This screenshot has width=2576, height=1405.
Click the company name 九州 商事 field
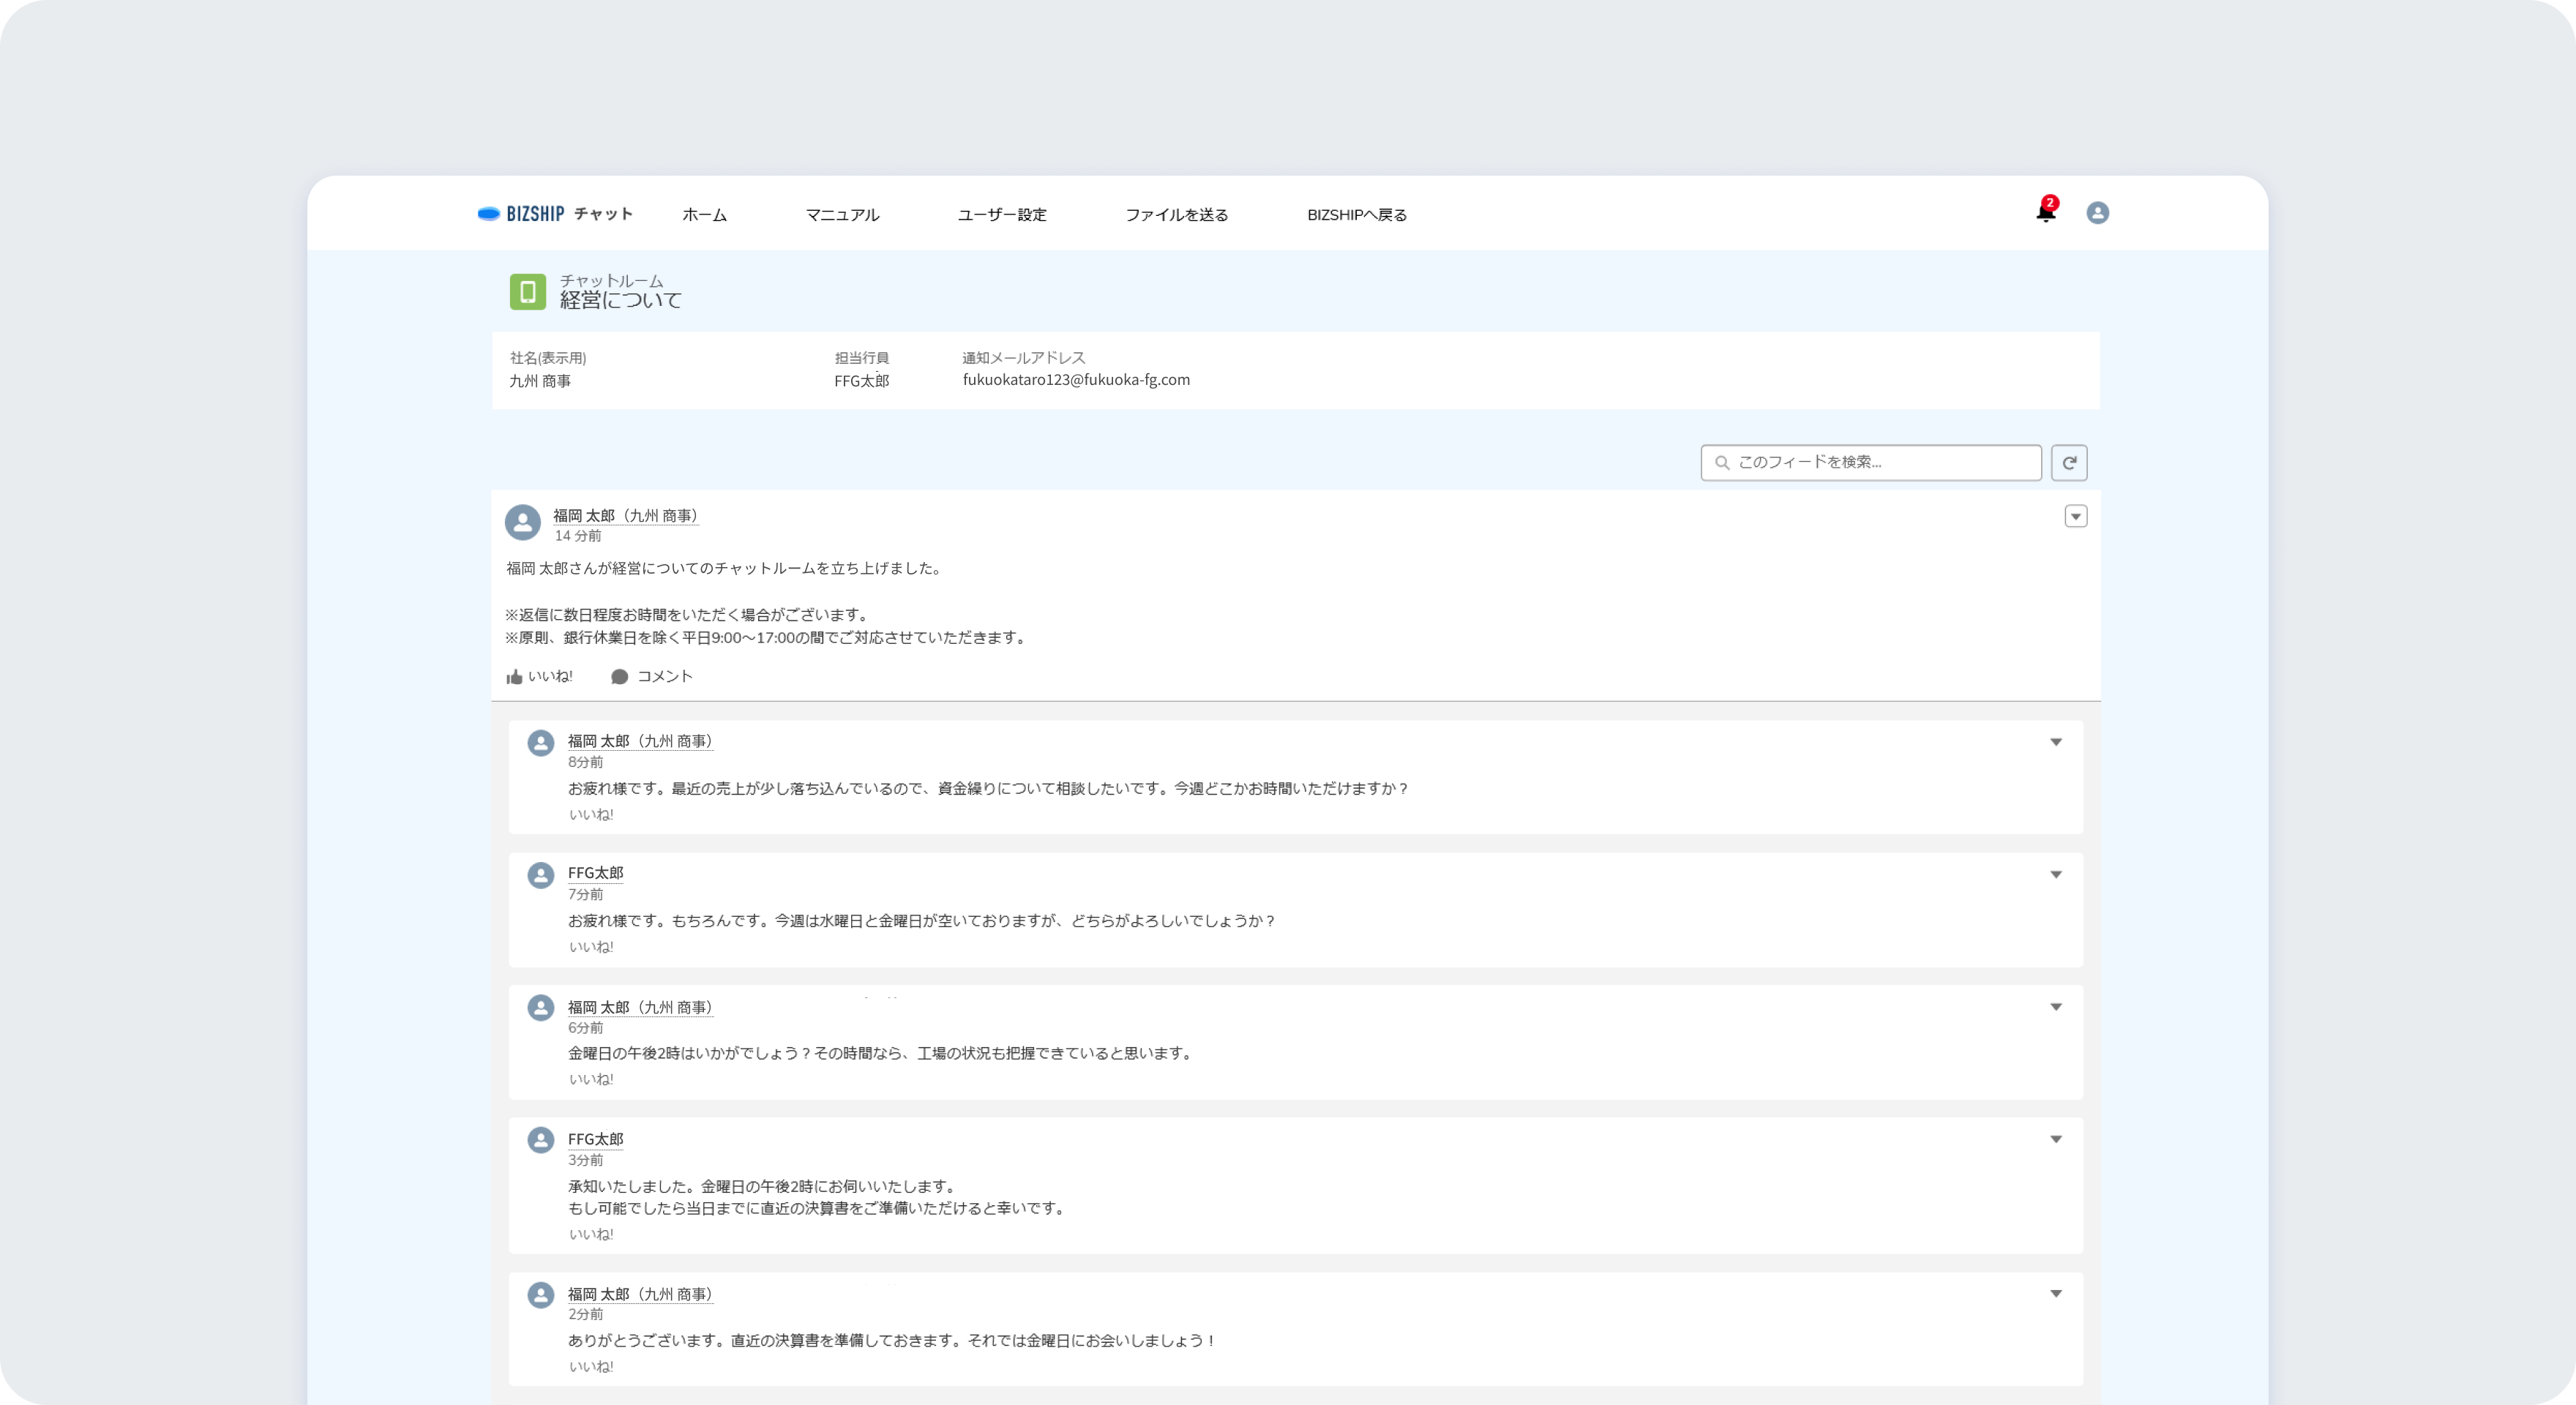[x=540, y=381]
